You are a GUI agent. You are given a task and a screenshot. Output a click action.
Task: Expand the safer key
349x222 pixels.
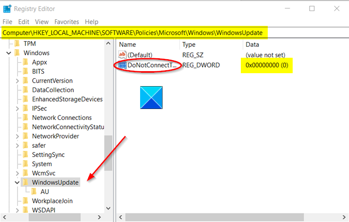pos(17,145)
